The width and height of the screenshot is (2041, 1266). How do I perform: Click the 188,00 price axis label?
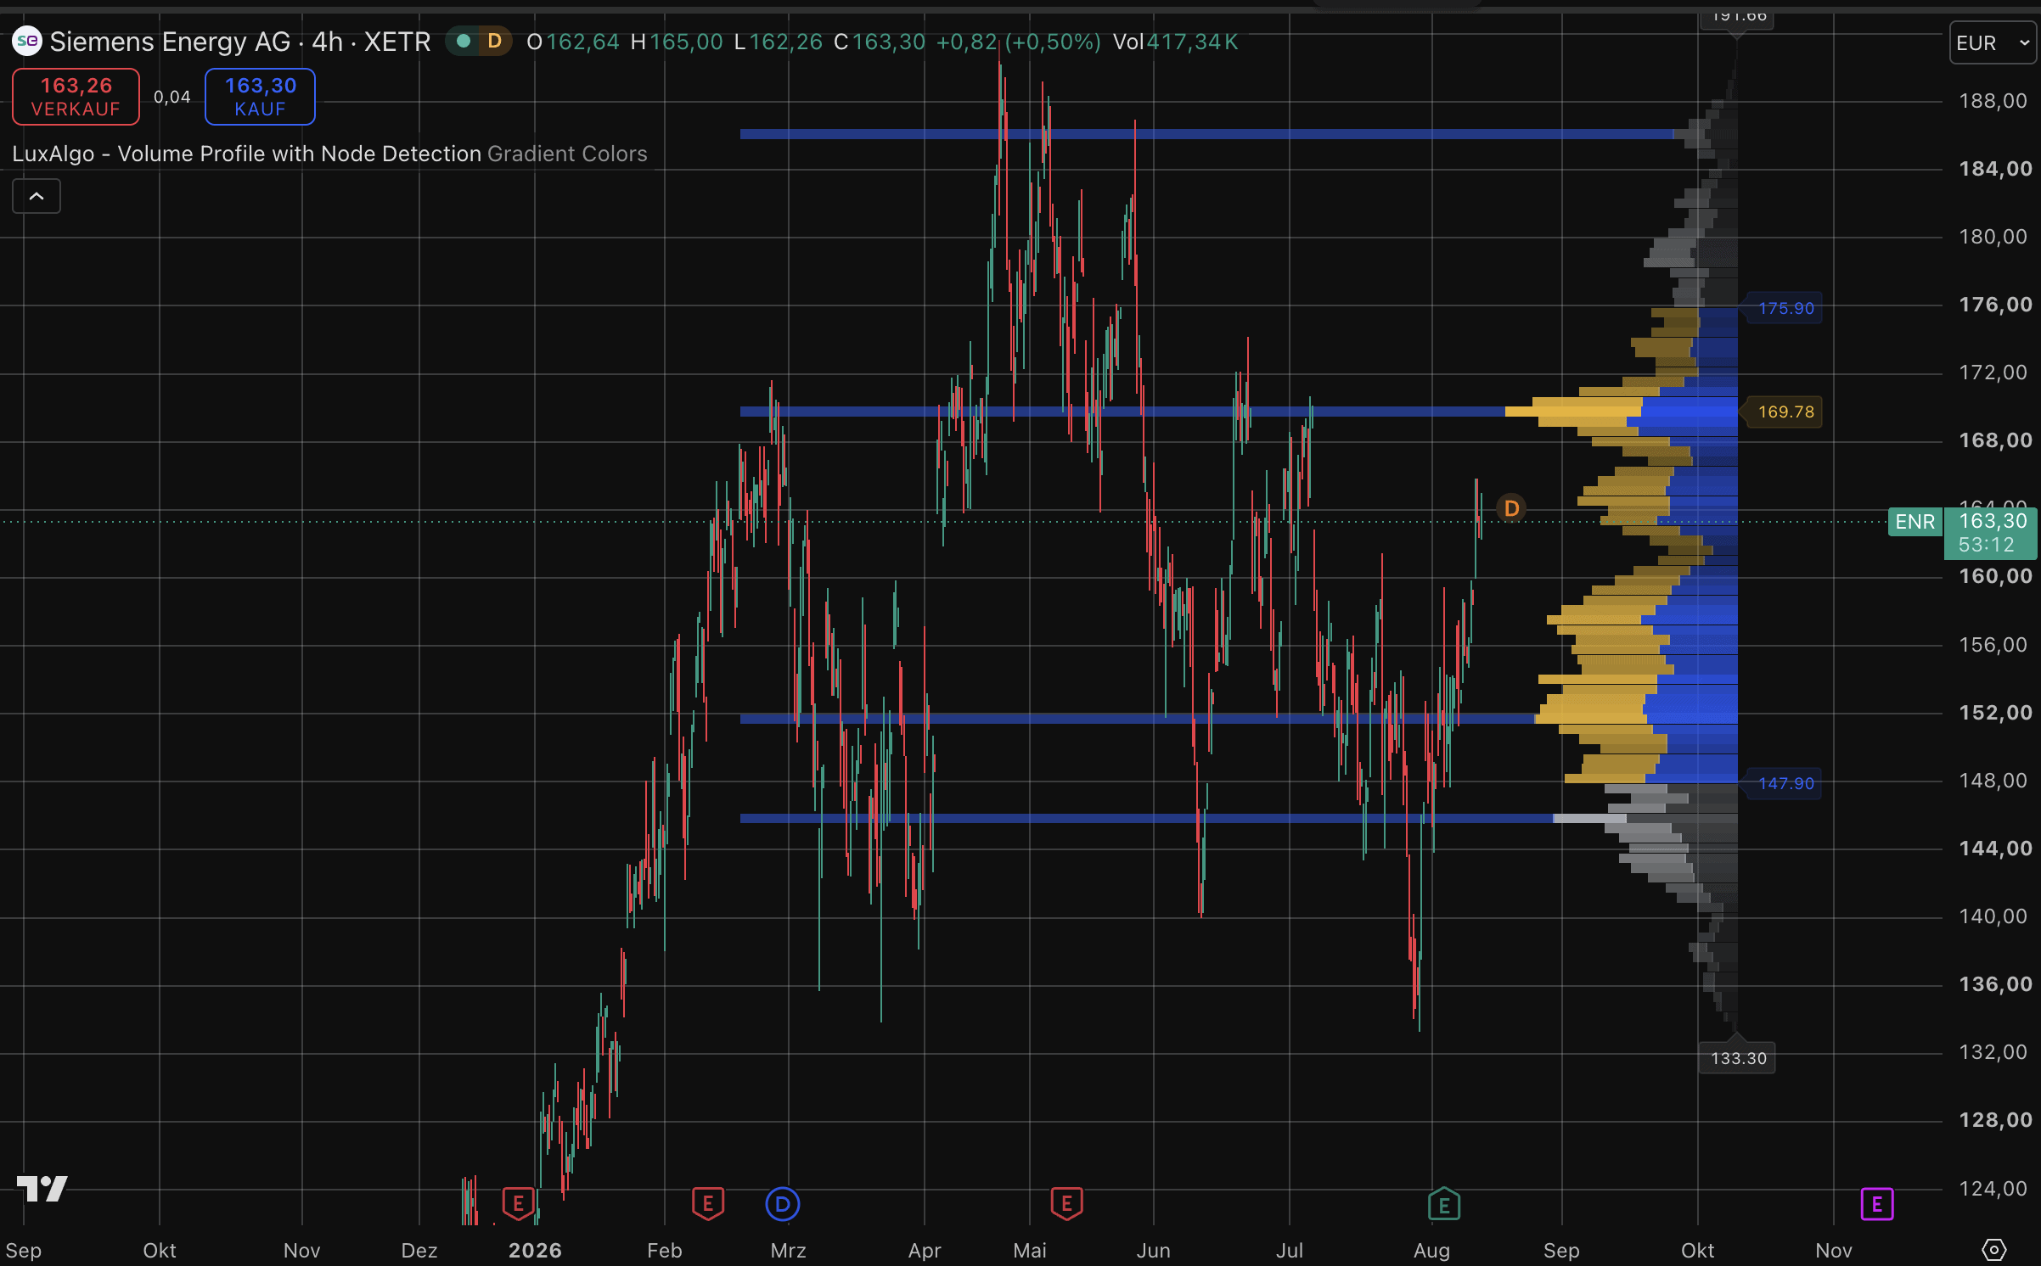point(1993,101)
